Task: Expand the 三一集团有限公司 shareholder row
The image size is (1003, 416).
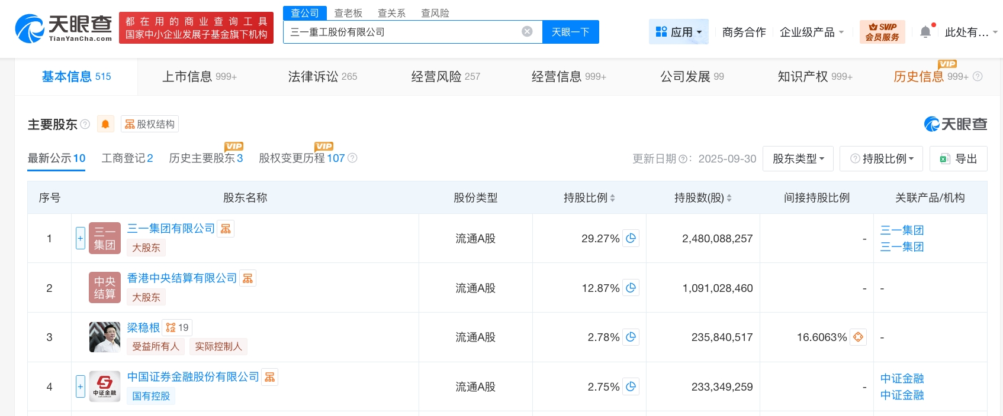Action: (81, 238)
